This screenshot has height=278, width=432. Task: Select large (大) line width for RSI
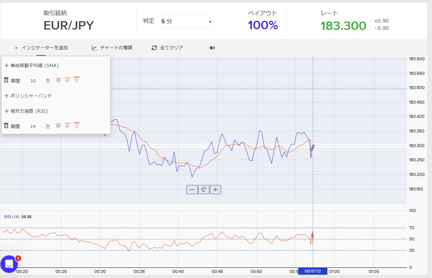77,126
